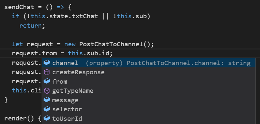Image resolution: width=260 pixels, height=124 pixels.
Task: Pick toUserId from the suggestions
Action: click(149, 119)
